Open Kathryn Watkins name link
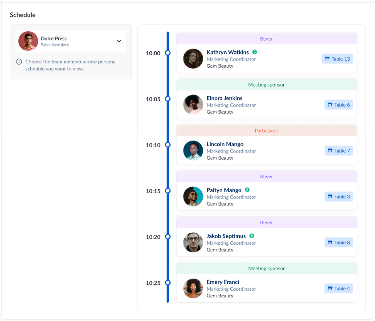This screenshot has width=375, height=321. (x=228, y=52)
